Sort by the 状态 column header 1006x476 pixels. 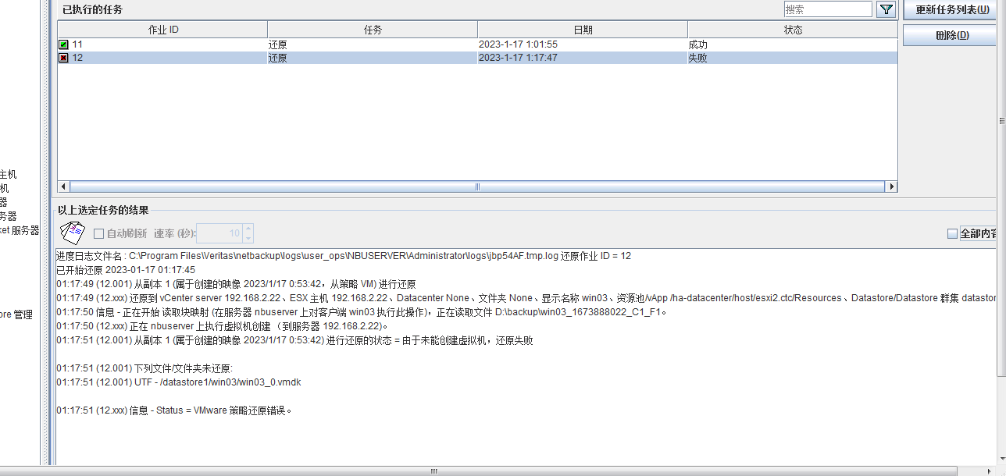click(793, 30)
